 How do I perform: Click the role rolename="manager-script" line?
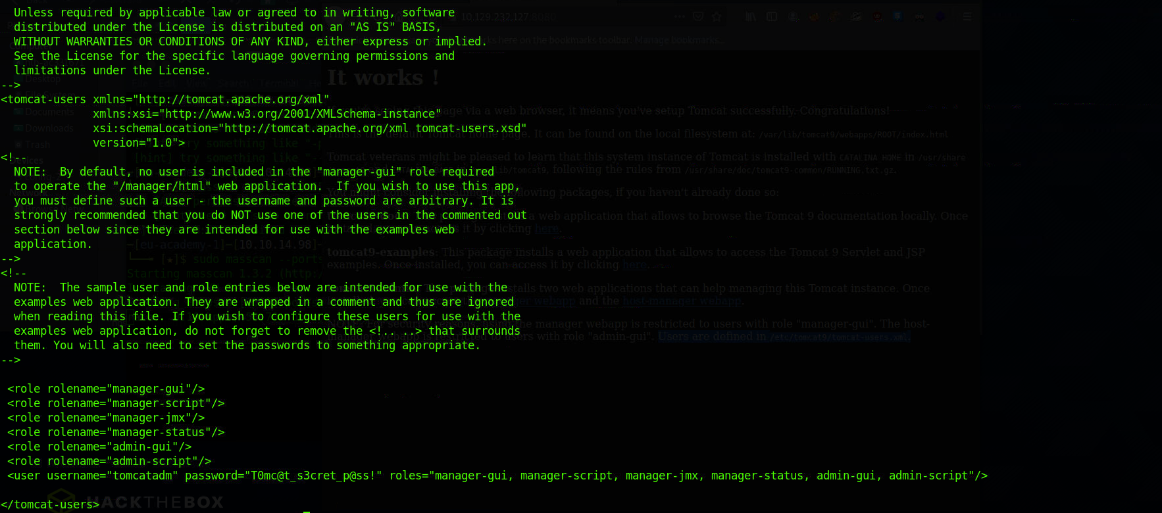[x=116, y=403]
